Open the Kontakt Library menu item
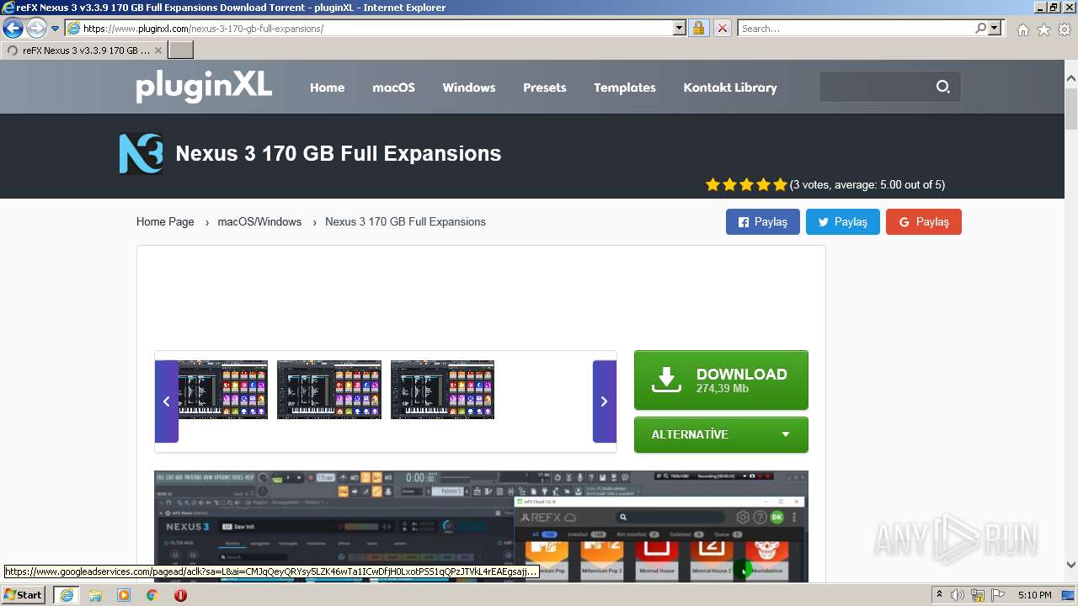This screenshot has height=606, width=1078. [x=730, y=88]
